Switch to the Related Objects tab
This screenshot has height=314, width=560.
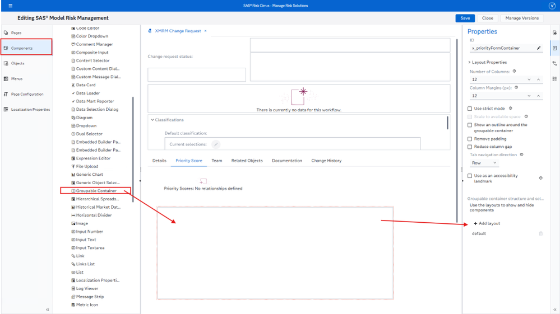point(247,161)
